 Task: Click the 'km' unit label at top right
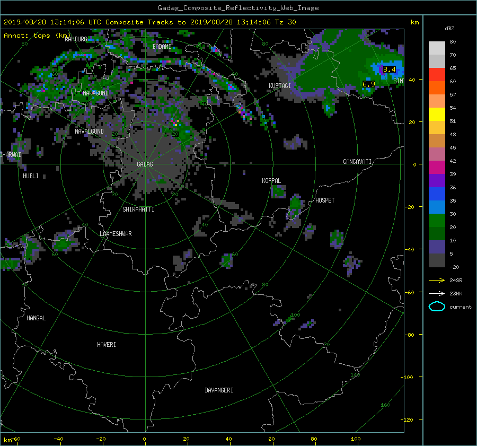pyautogui.click(x=414, y=22)
